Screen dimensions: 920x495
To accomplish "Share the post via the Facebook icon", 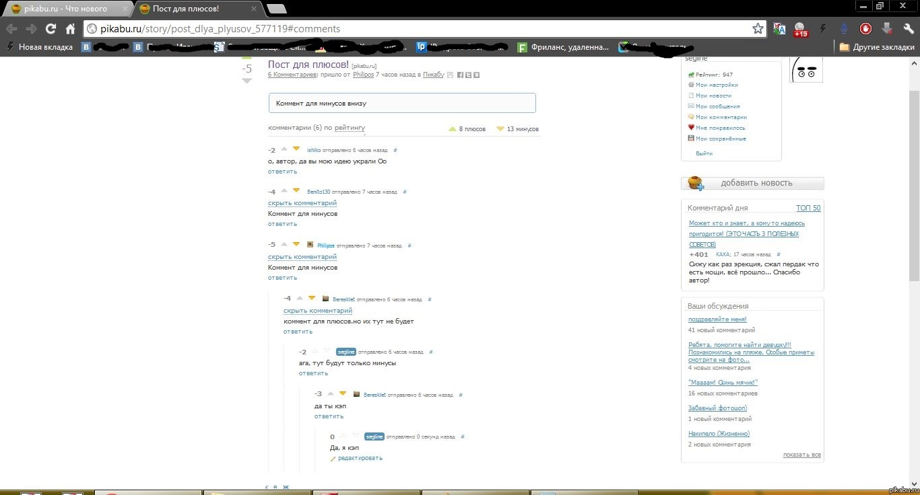I will point(460,75).
